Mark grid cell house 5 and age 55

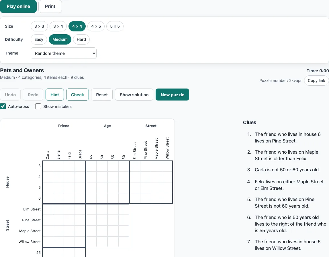click(113, 188)
